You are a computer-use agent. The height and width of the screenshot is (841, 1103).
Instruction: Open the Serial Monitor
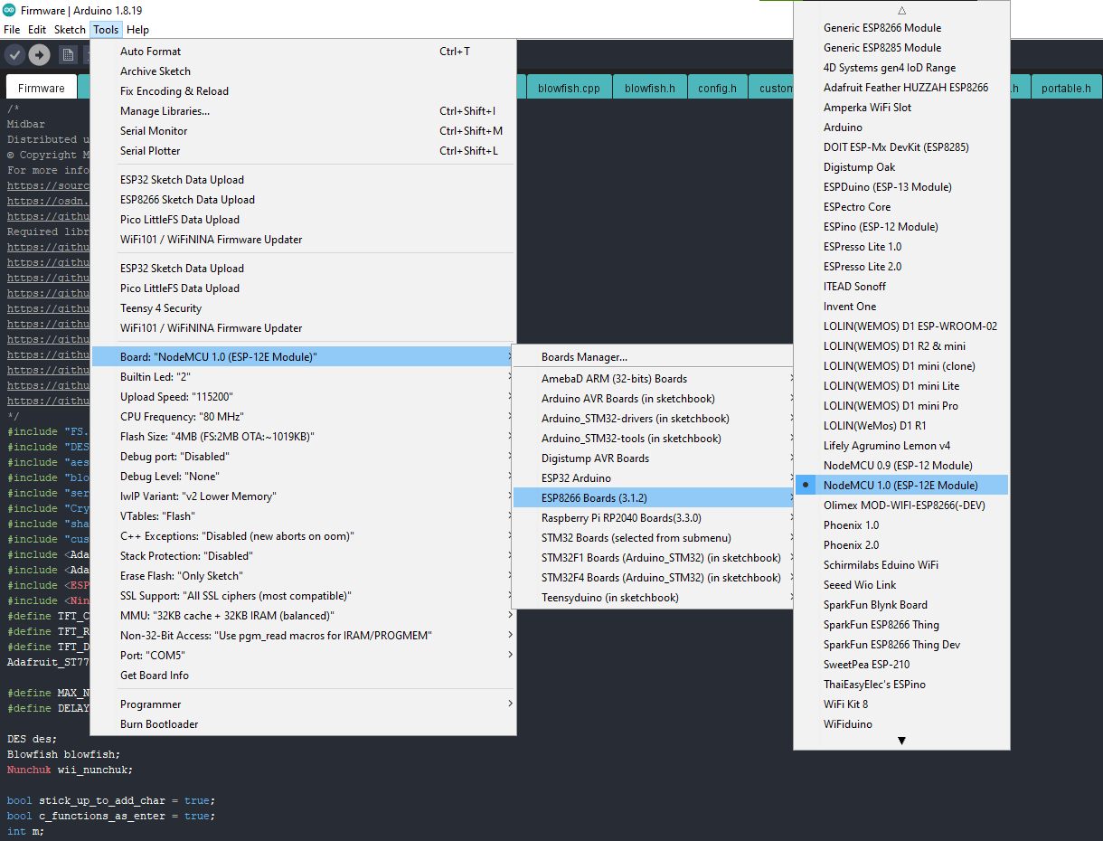(x=304, y=131)
